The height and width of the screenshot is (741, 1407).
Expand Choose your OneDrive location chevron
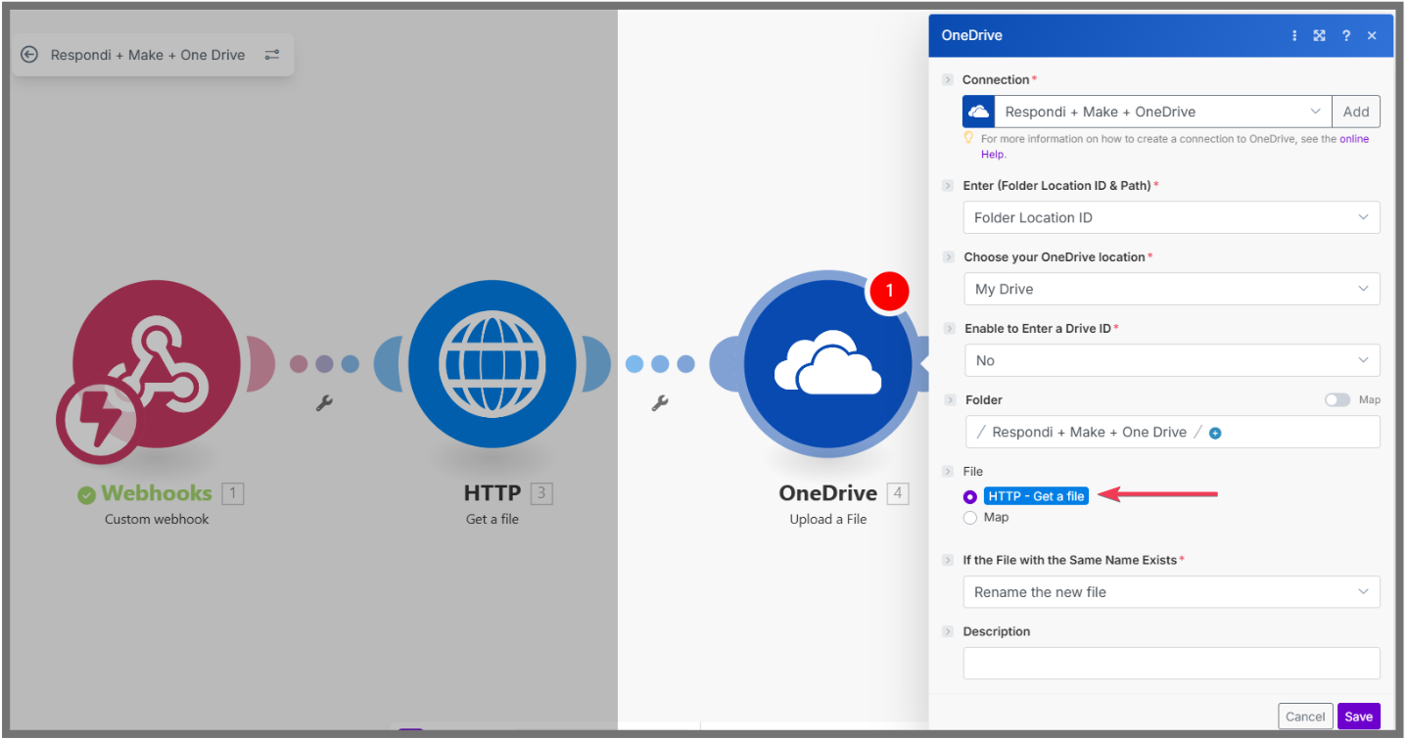[947, 256]
